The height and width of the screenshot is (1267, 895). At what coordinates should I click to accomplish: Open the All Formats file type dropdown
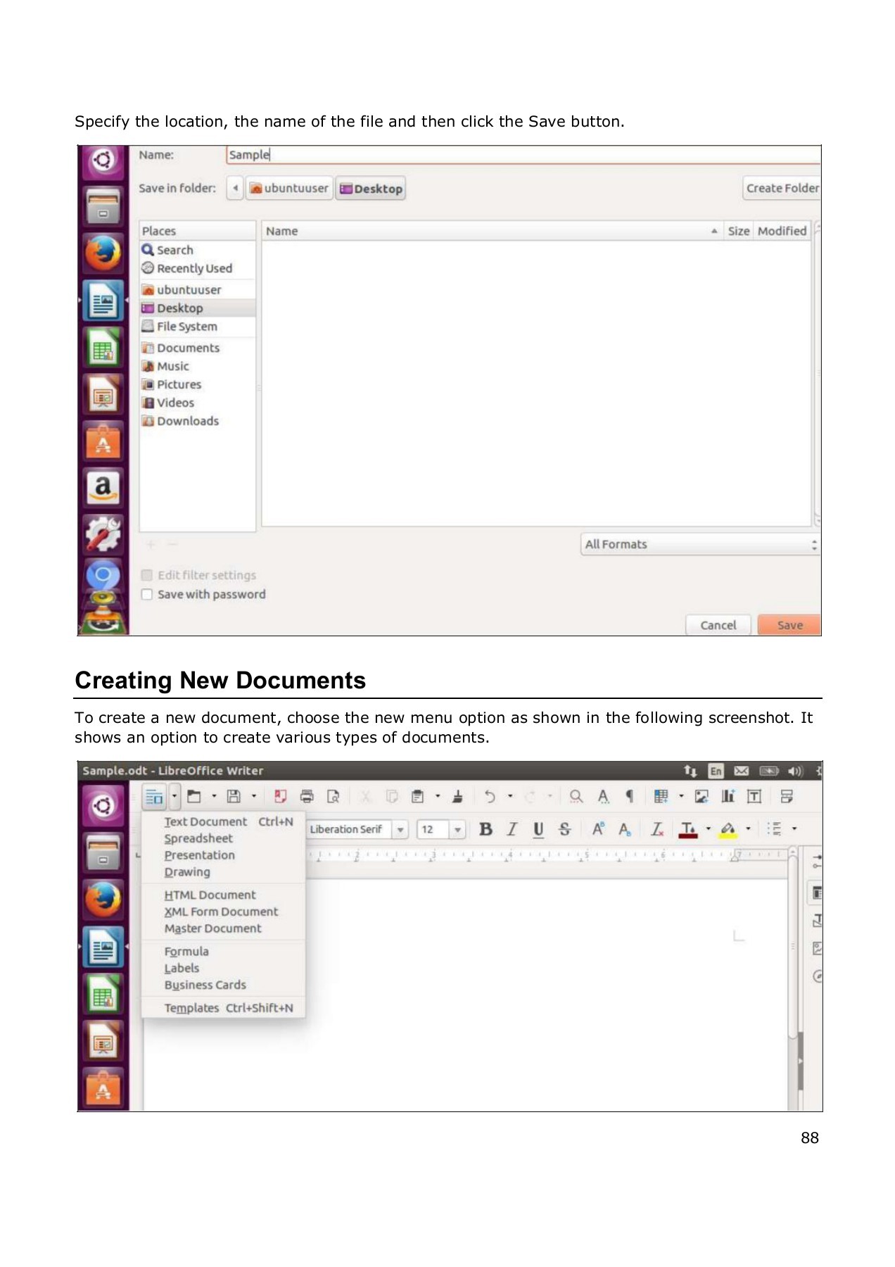700,544
